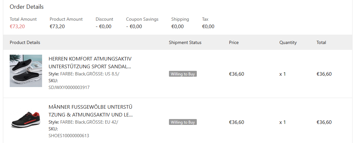The image size is (357, 143).
Task: Click the black slip-on sandal product thumbnail
Action: [x=26, y=71]
